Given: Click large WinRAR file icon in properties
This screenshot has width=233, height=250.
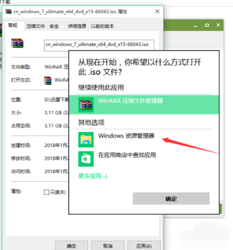Looking at the screenshot, I should point(17,43).
